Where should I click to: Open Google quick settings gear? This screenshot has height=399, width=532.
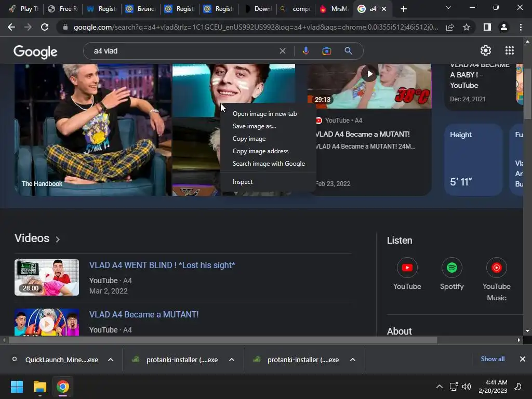[x=486, y=50]
